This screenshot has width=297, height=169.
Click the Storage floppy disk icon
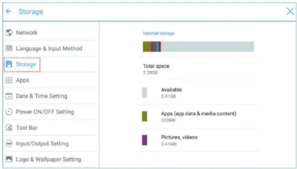tap(9, 64)
